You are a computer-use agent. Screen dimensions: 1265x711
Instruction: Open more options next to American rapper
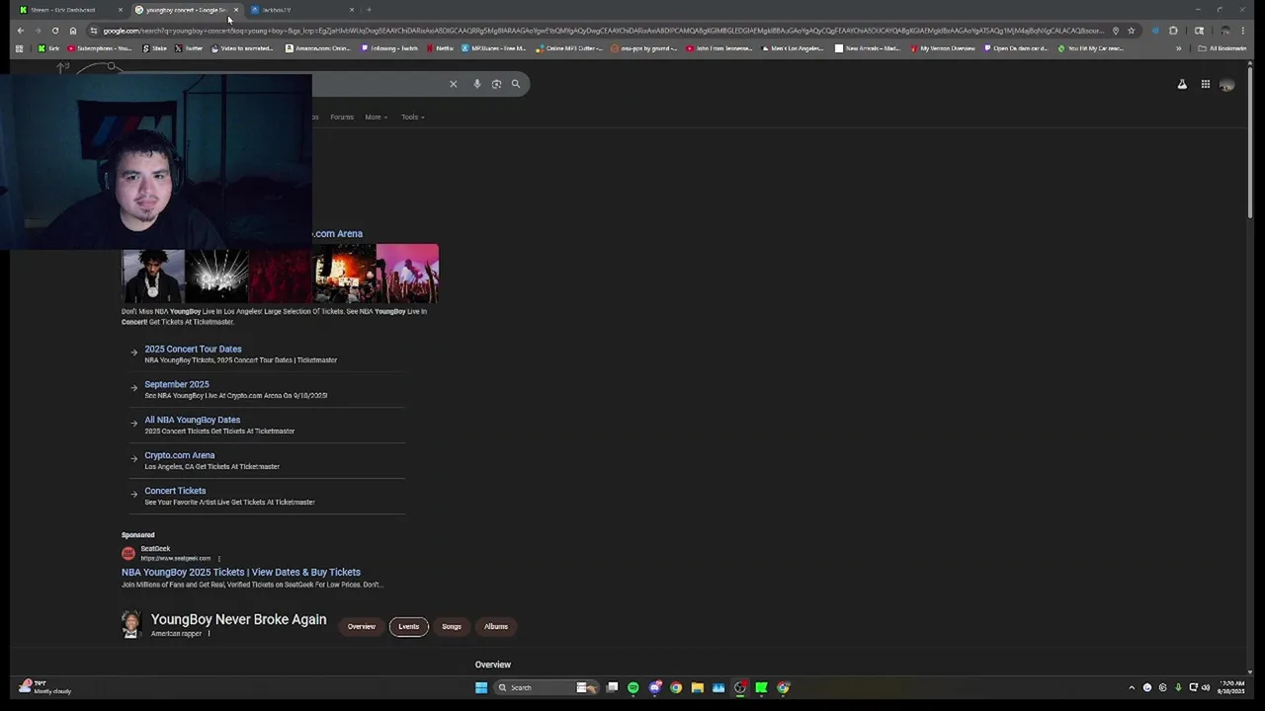pos(210,634)
